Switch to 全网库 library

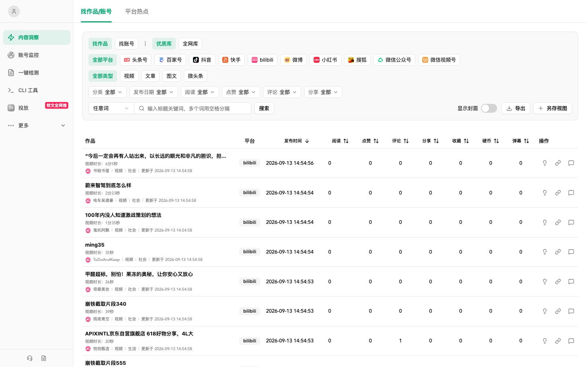coord(190,44)
